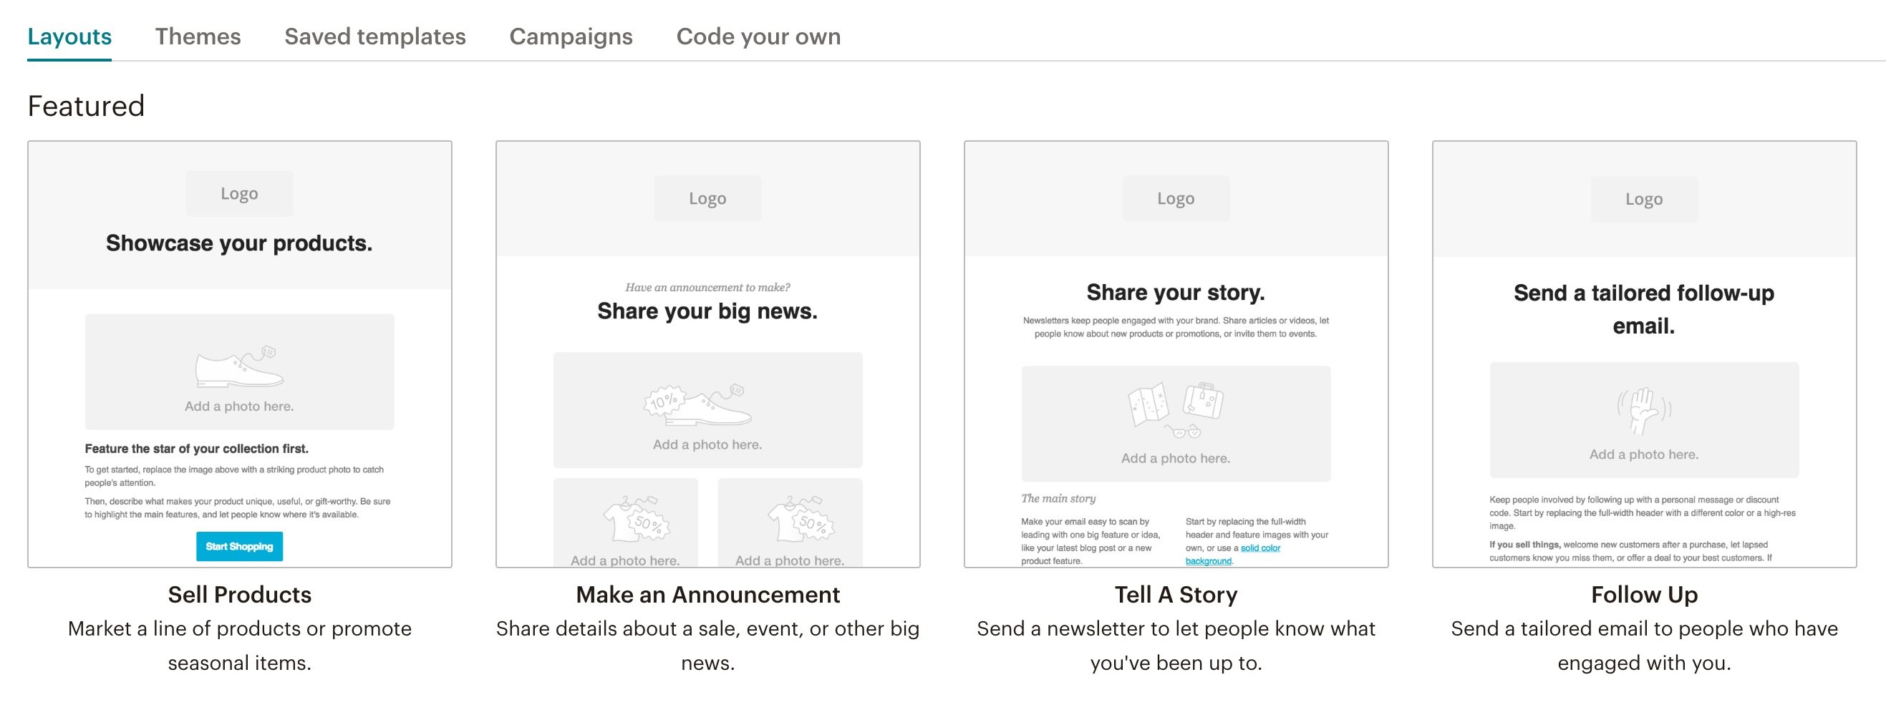1886x720 pixels.
Task: Click the Logo placeholder in Follow Up layout
Action: click(x=1644, y=199)
